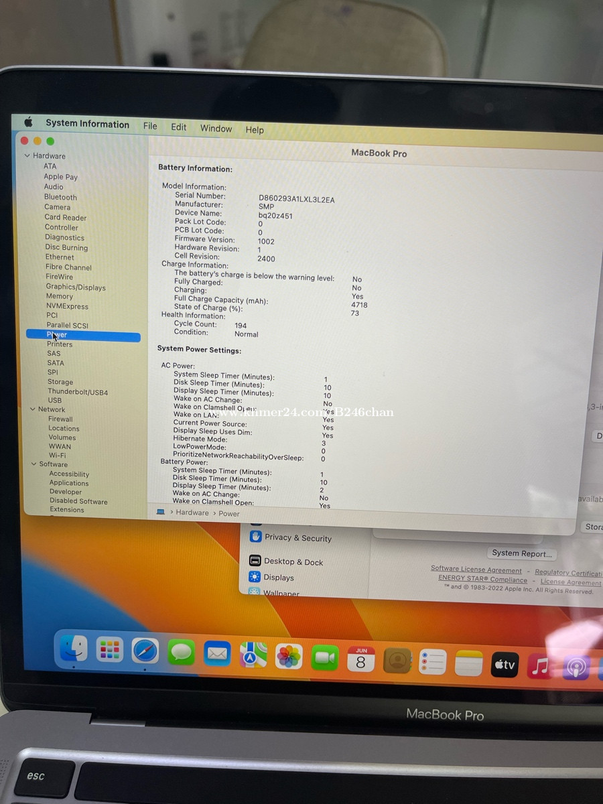This screenshot has width=603, height=804.
Task: Select SAS in the sidebar
Action: (x=54, y=353)
